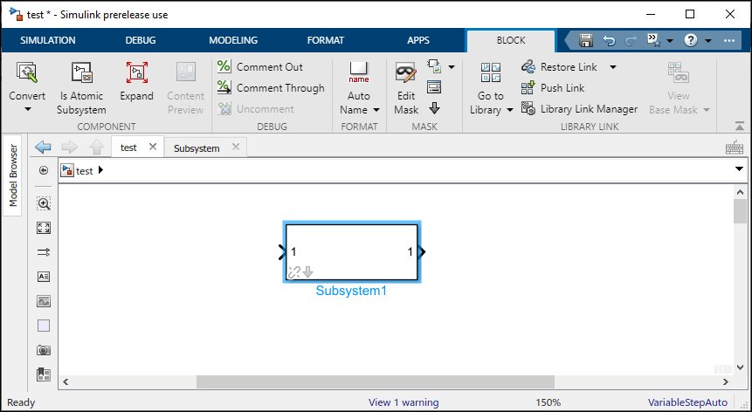Click Push Link
Image resolution: width=752 pixels, height=412 pixels.
553,87
